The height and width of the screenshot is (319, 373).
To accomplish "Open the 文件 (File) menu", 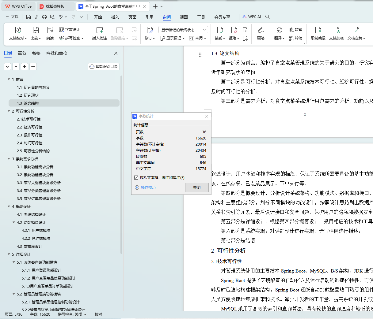I will click(12, 17).
